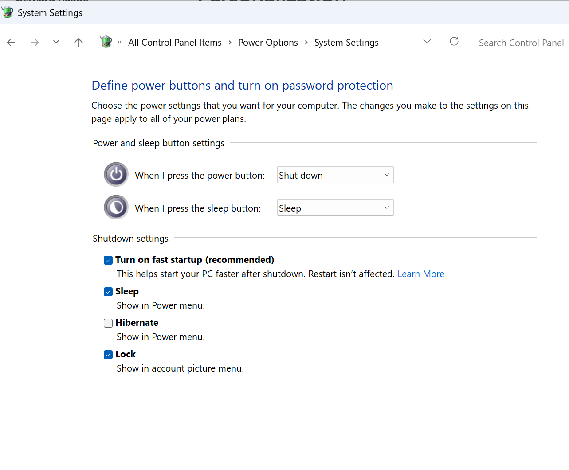This screenshot has width=569, height=470.
Task: Navigate to Power Options breadcrumb
Action: [x=268, y=43]
